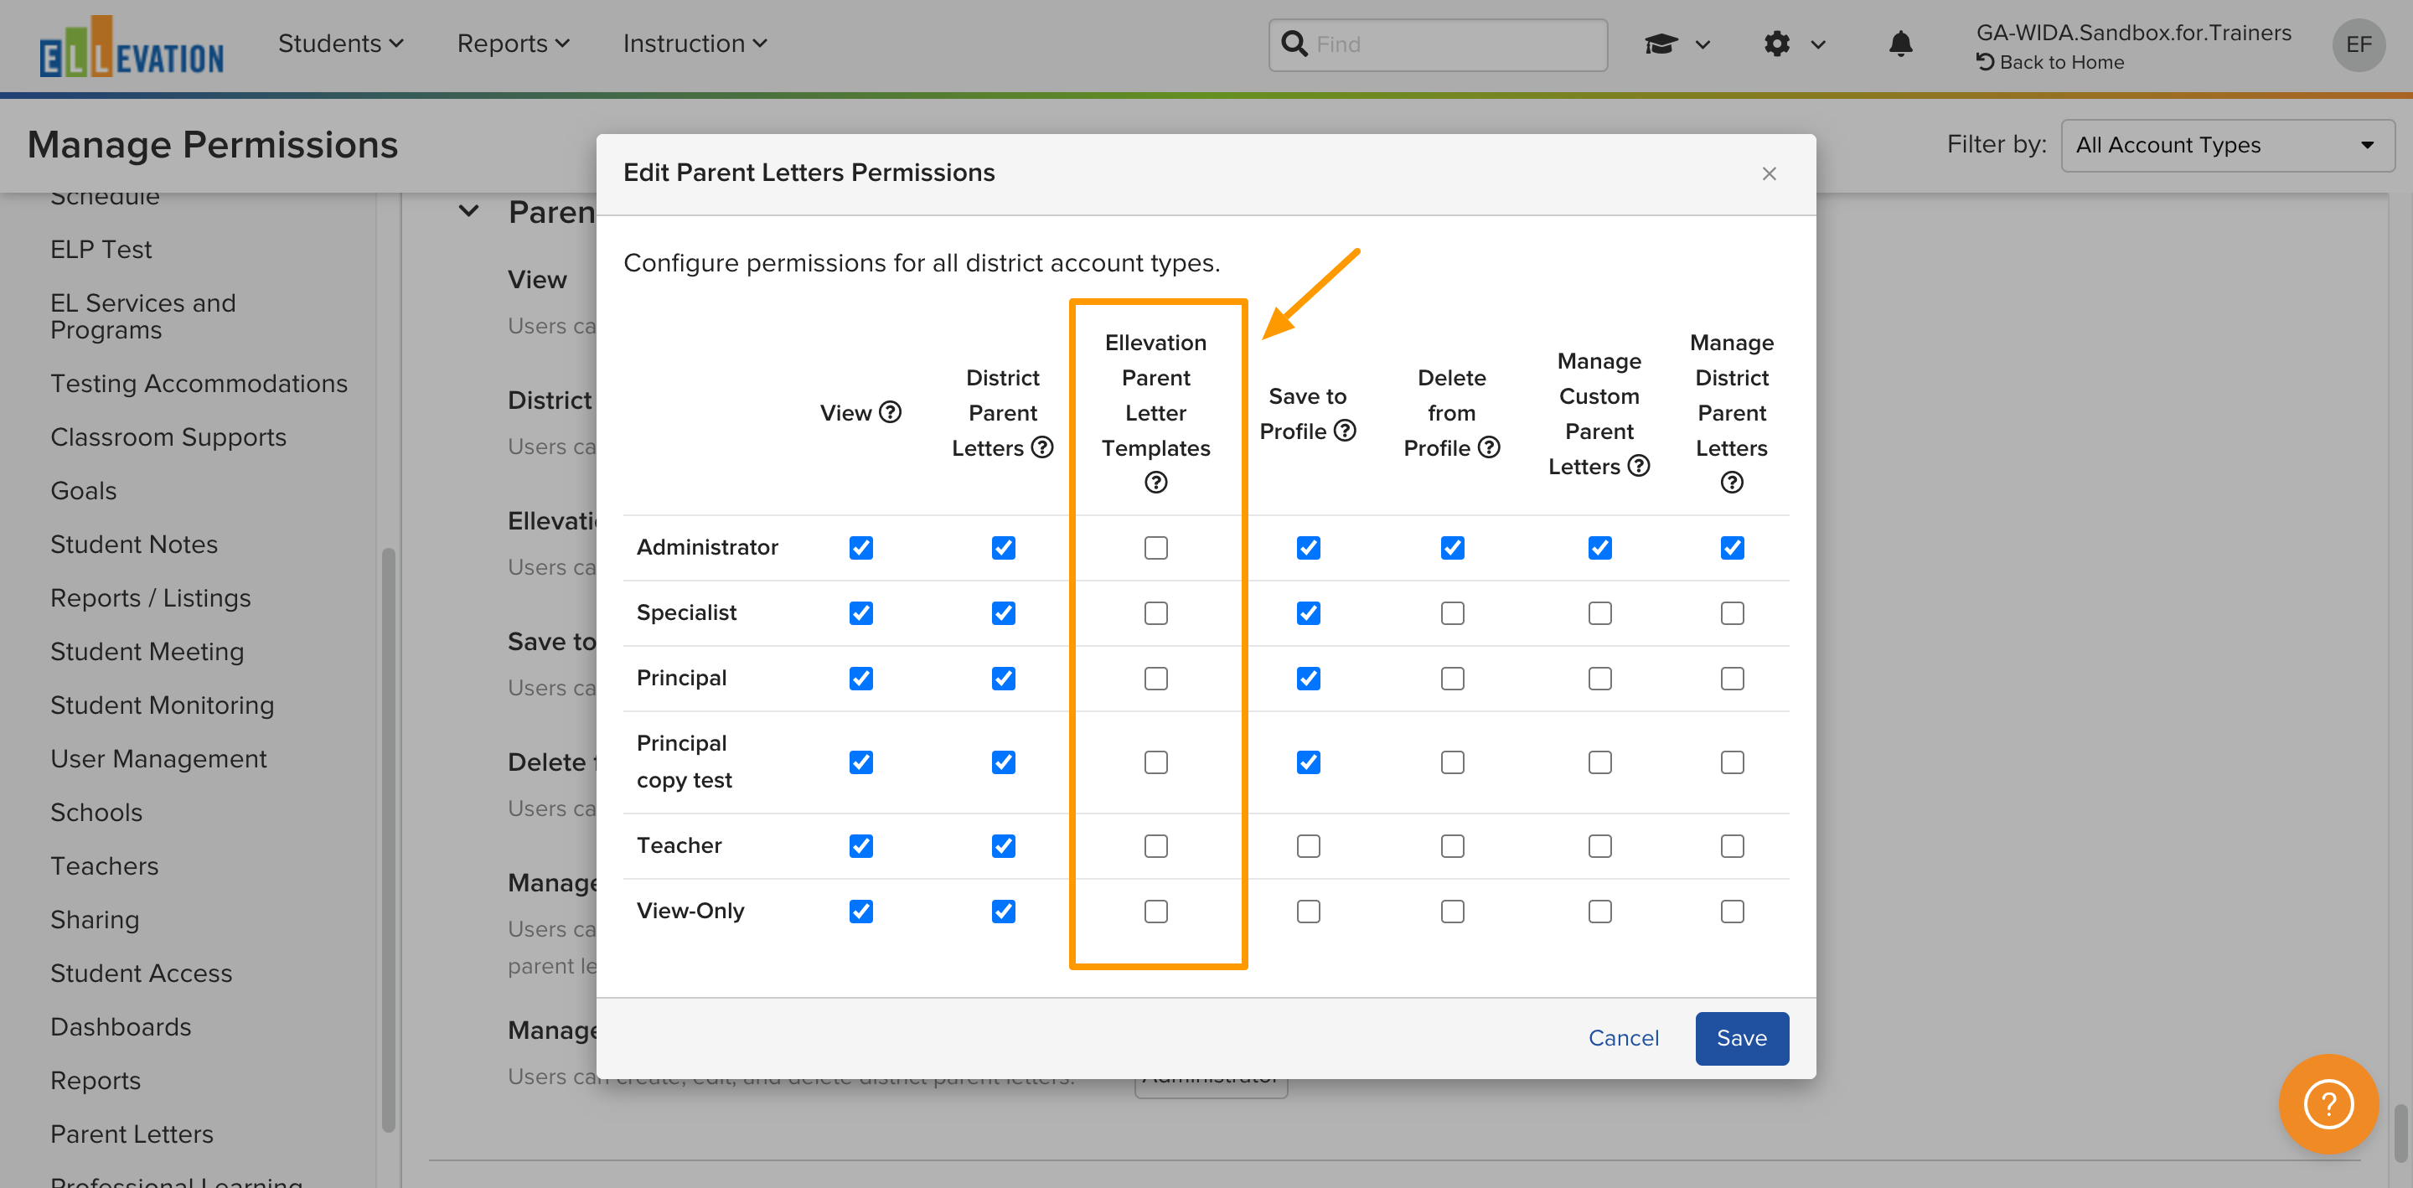The height and width of the screenshot is (1188, 2413).
Task: Uncheck View permission for Teacher
Action: point(860,847)
